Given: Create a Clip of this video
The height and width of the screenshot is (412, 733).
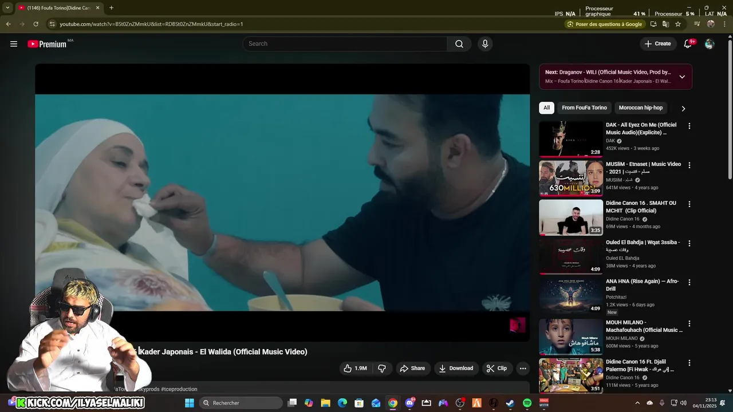Looking at the screenshot, I should [496, 369].
